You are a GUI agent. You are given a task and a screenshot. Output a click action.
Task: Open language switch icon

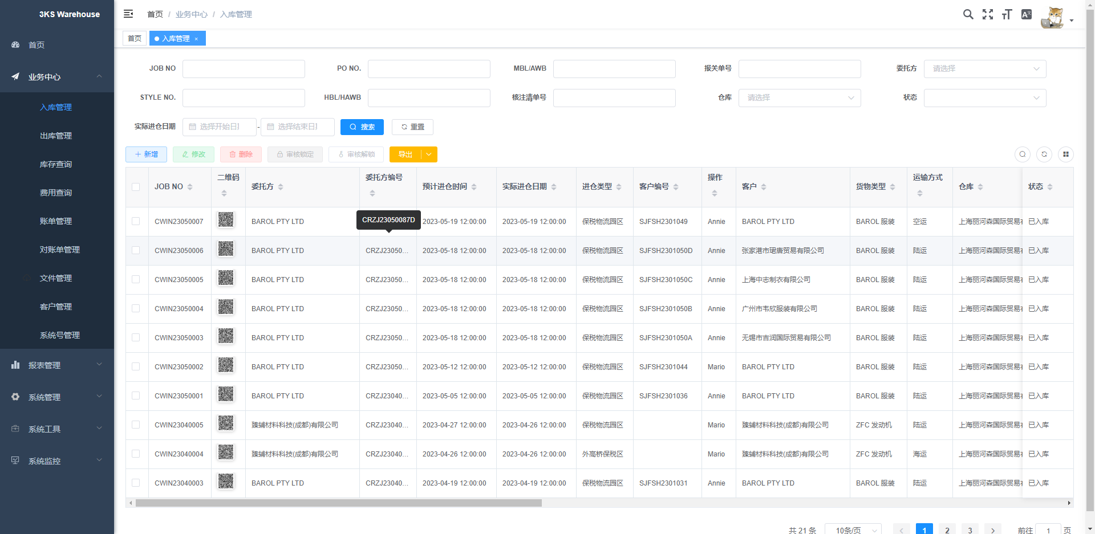click(1027, 14)
